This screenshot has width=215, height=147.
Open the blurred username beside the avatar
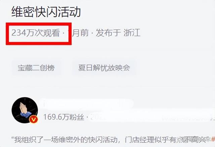pos(86,104)
